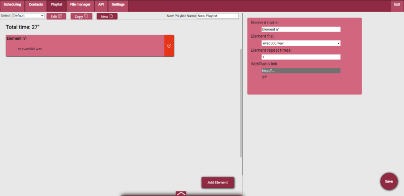This screenshot has width=404, height=196.
Task: Open the Element file dropdown evac500.wav
Action: coord(301,43)
